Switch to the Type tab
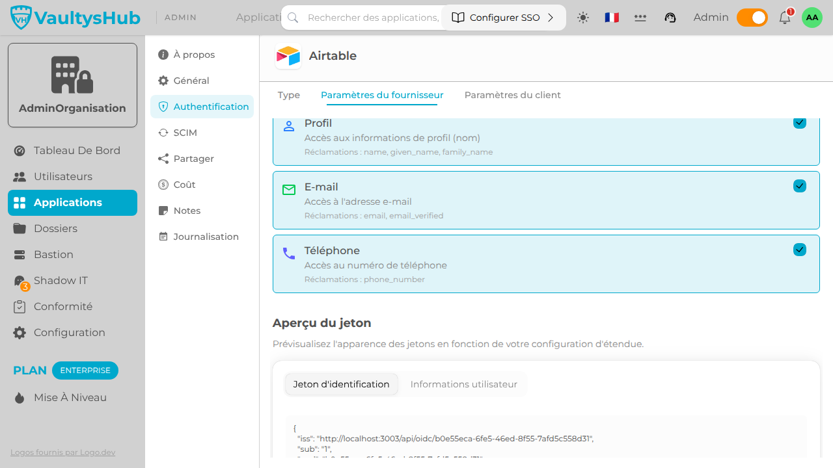Viewport: 833px width, 468px height. pos(289,95)
